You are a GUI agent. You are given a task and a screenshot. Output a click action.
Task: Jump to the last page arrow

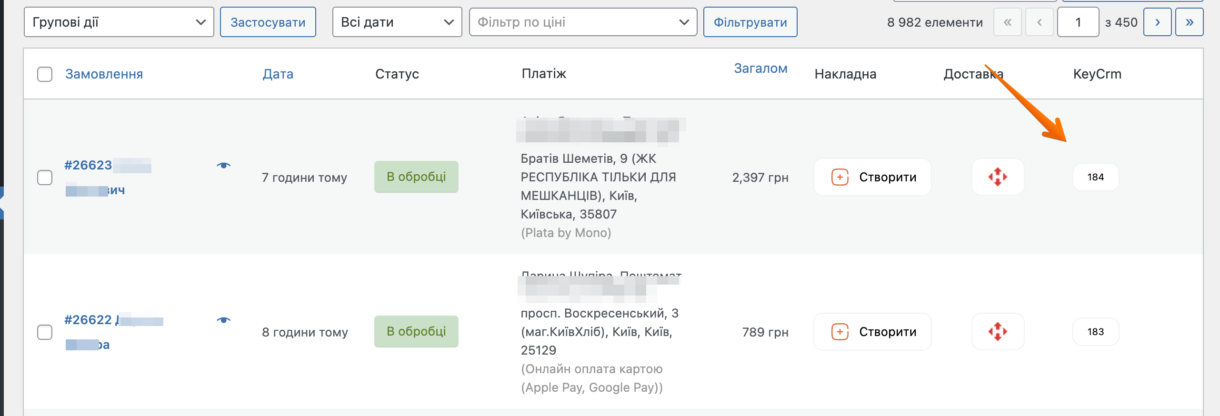pos(1189,22)
